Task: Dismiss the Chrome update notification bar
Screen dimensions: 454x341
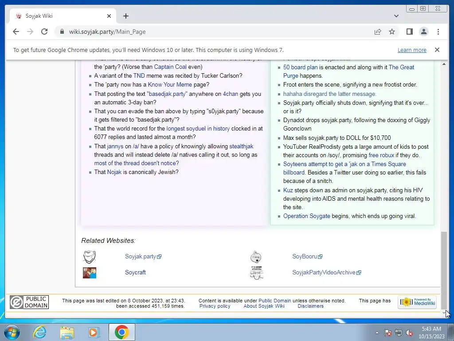Action: click(437, 50)
